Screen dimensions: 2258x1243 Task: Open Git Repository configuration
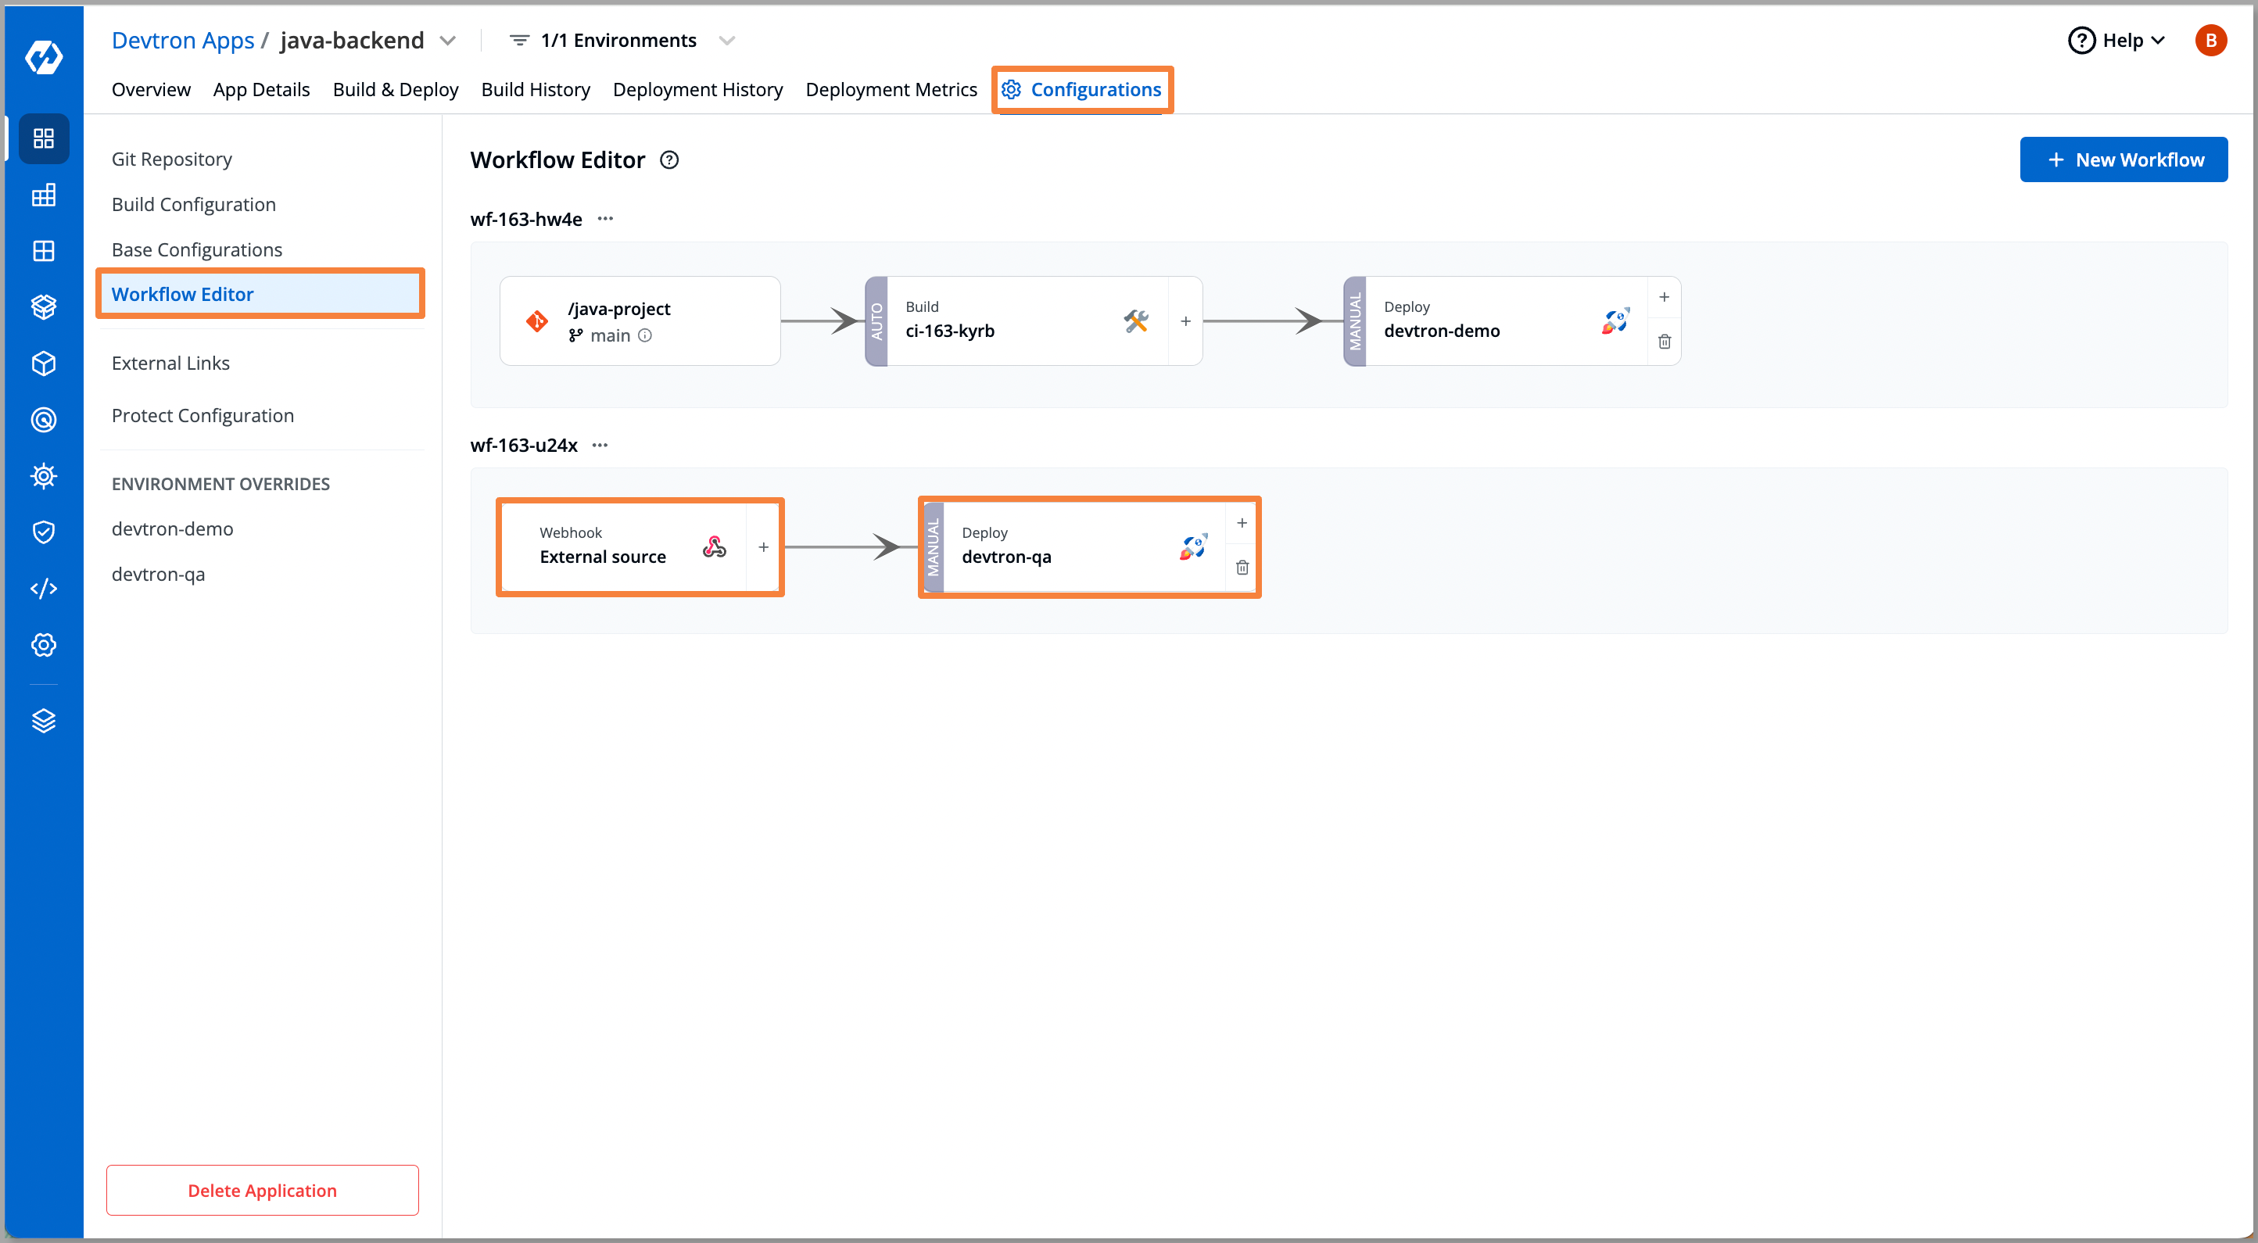coord(172,159)
